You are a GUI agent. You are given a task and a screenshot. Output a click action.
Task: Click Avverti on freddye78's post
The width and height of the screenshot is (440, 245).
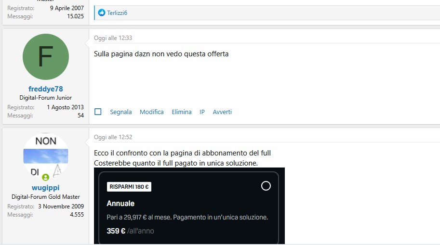(222, 112)
